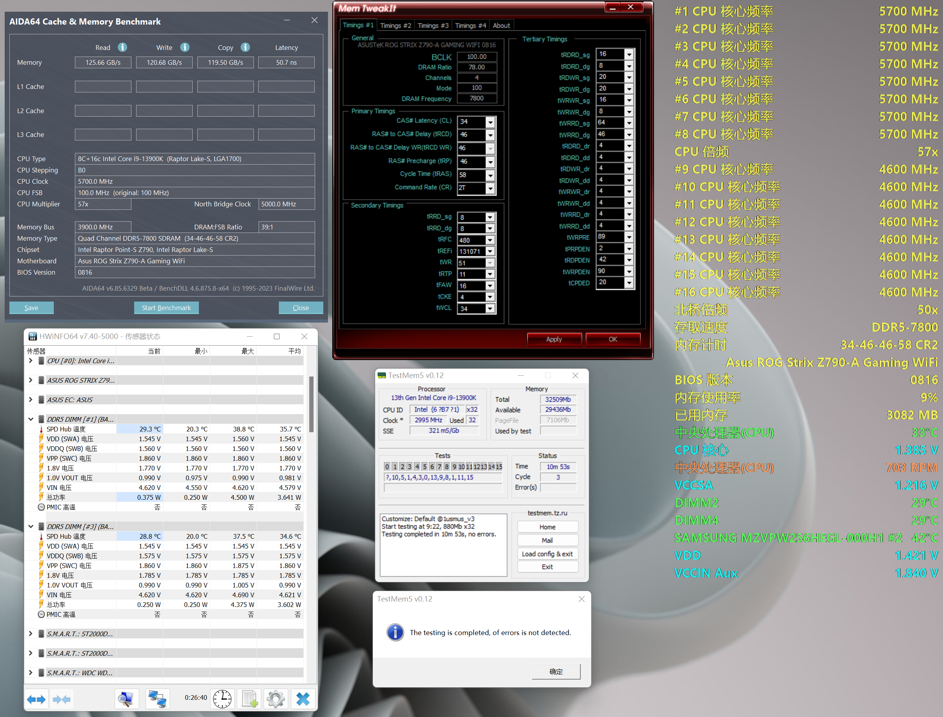Click the Exit button in TestMem5
943x717 pixels.
(x=548, y=567)
